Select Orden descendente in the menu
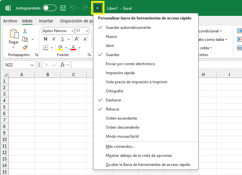 (x=146, y=127)
